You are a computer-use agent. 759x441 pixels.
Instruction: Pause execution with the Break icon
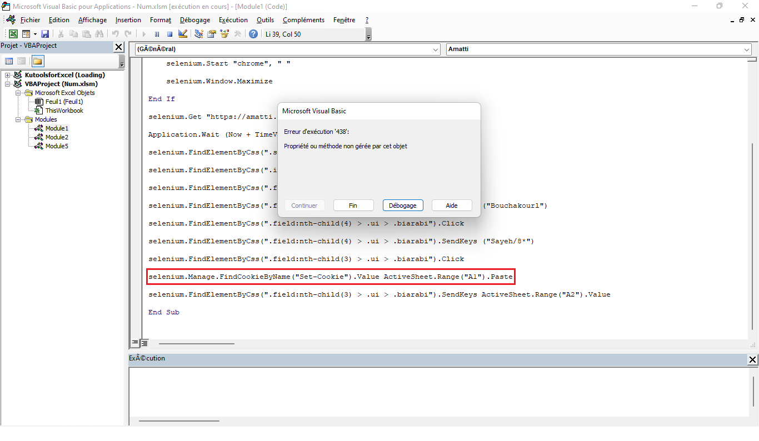(157, 33)
